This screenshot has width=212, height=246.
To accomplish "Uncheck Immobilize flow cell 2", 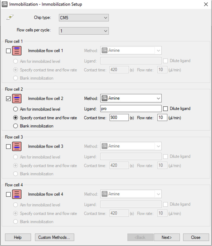I will [x=9, y=99].
